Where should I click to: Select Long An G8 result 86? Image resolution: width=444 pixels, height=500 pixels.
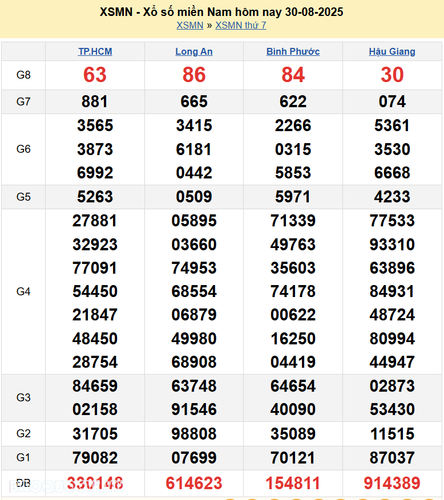tap(194, 75)
